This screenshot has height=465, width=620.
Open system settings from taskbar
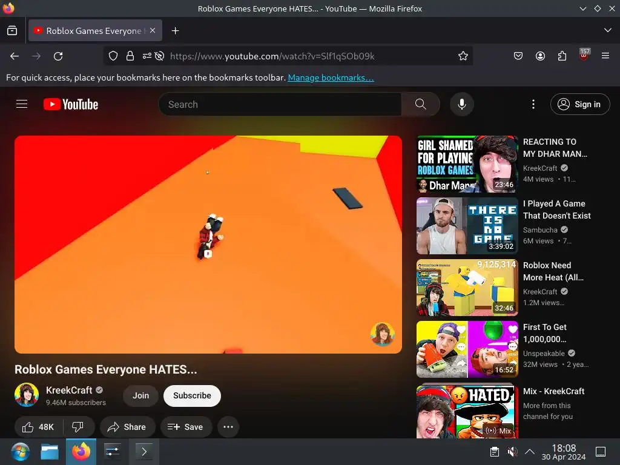[112, 452]
